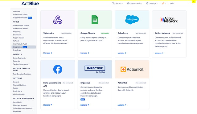Open Financial Settings
This screenshot has height=114, width=197.
point(20,85)
